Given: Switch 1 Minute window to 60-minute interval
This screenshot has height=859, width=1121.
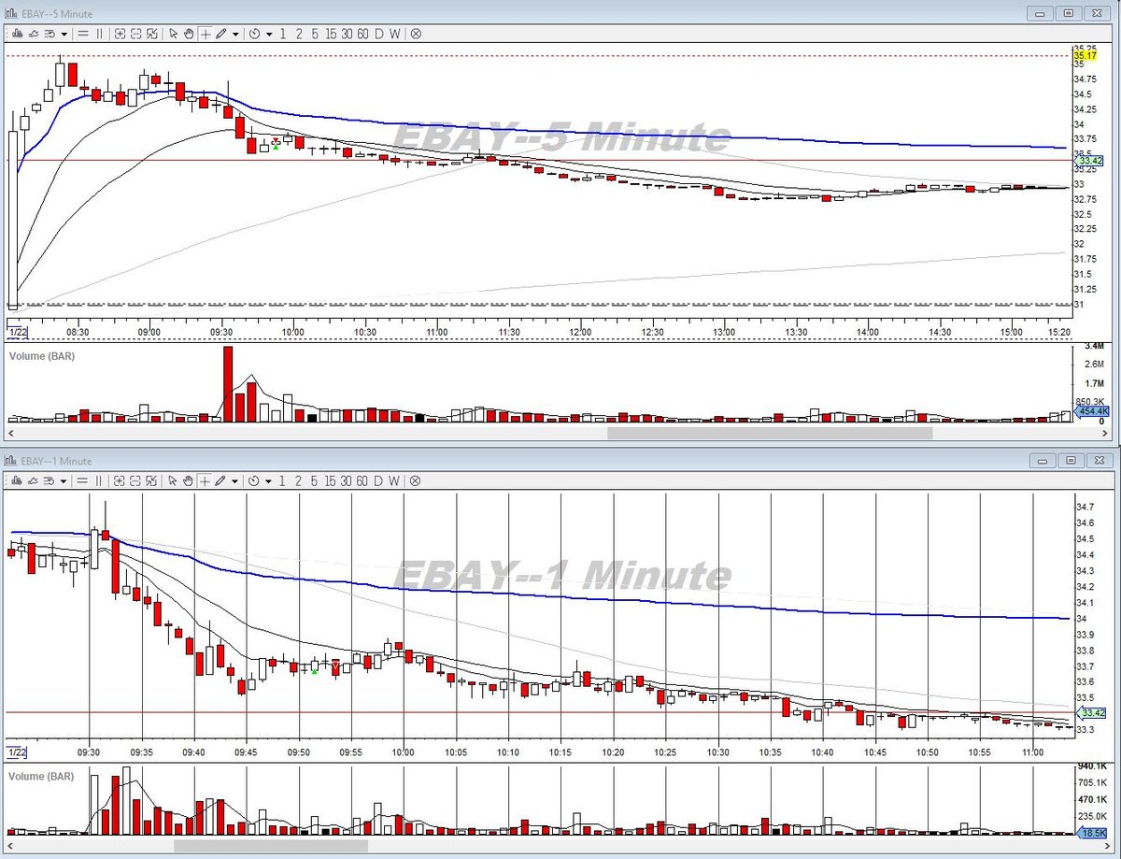Looking at the screenshot, I should pyautogui.click(x=362, y=480).
